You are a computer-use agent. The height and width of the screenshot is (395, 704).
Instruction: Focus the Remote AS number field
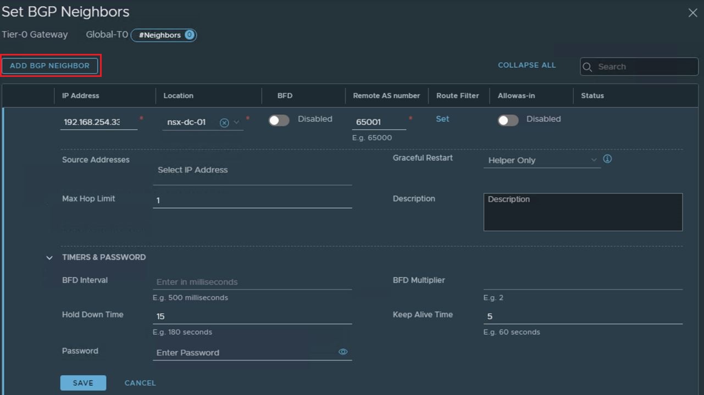[378, 122]
